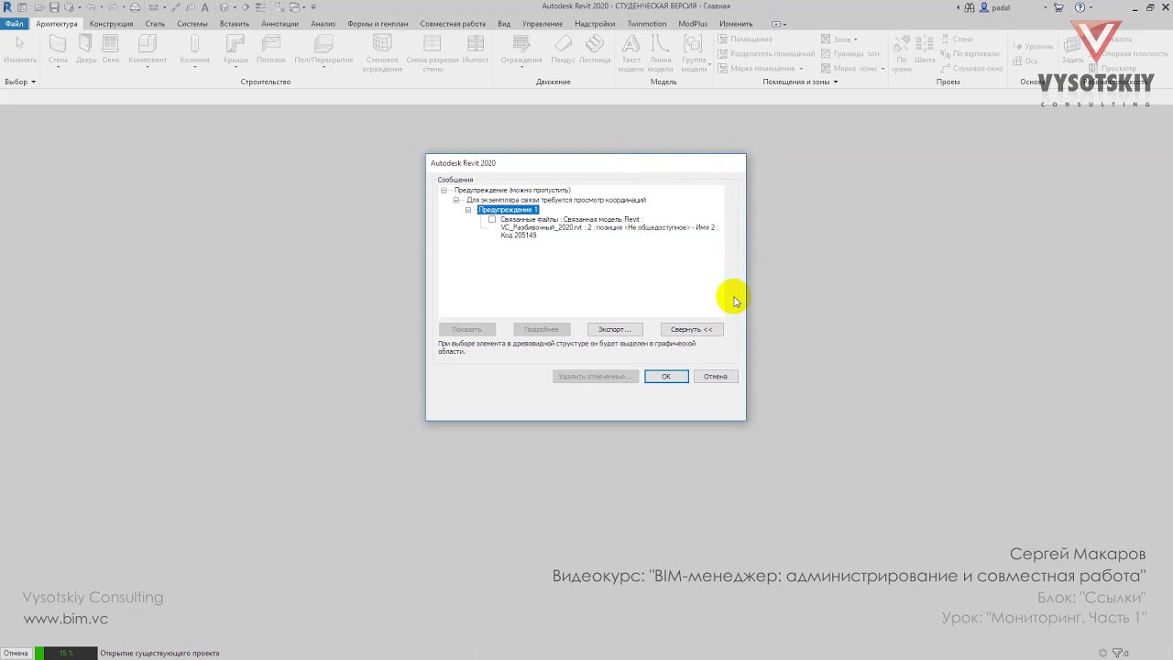Viewport: 1173px width, 660px height.
Task: Click the Уровень (Level) tool
Action: coord(1032,47)
